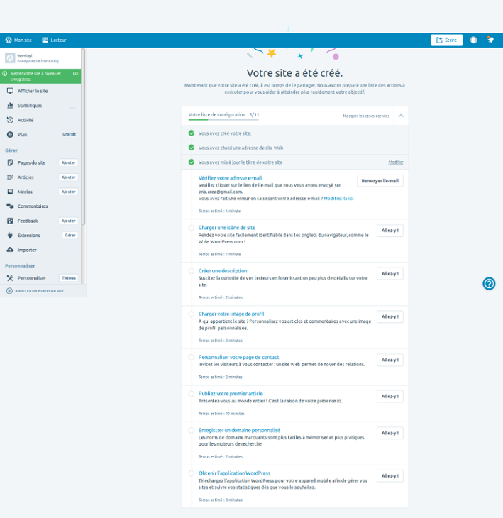Open the Activité menu item
This screenshot has width=503, height=518.
pos(26,120)
